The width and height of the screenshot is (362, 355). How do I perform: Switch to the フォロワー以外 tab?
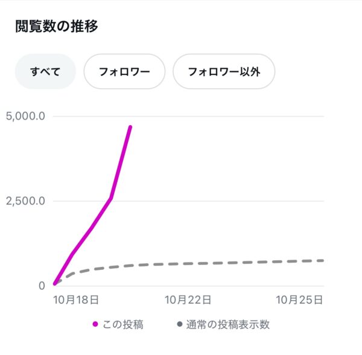point(224,72)
